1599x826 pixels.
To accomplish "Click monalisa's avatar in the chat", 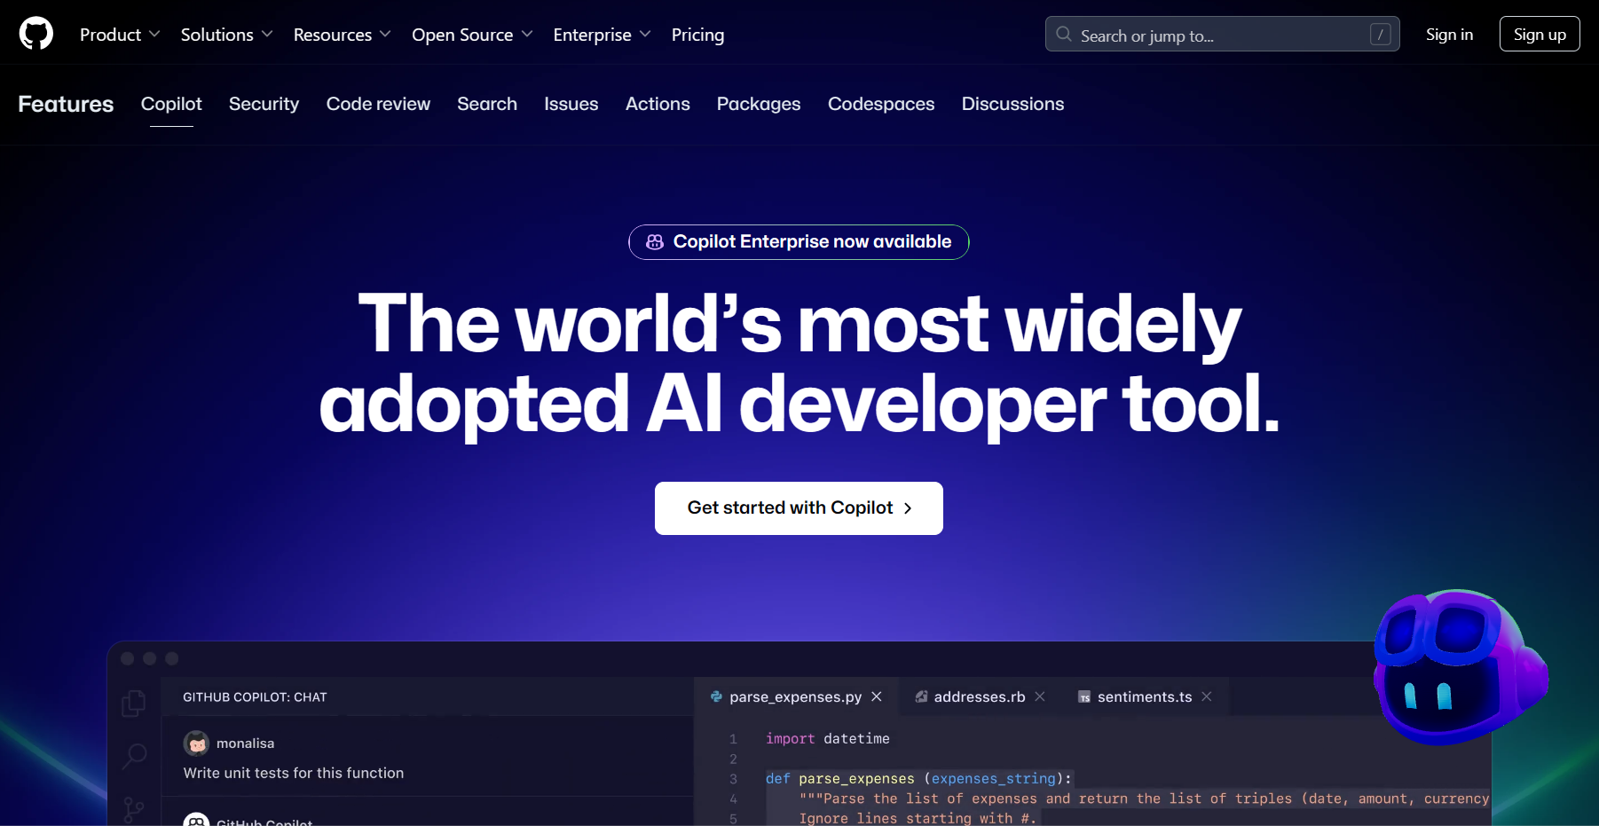I will 196,743.
